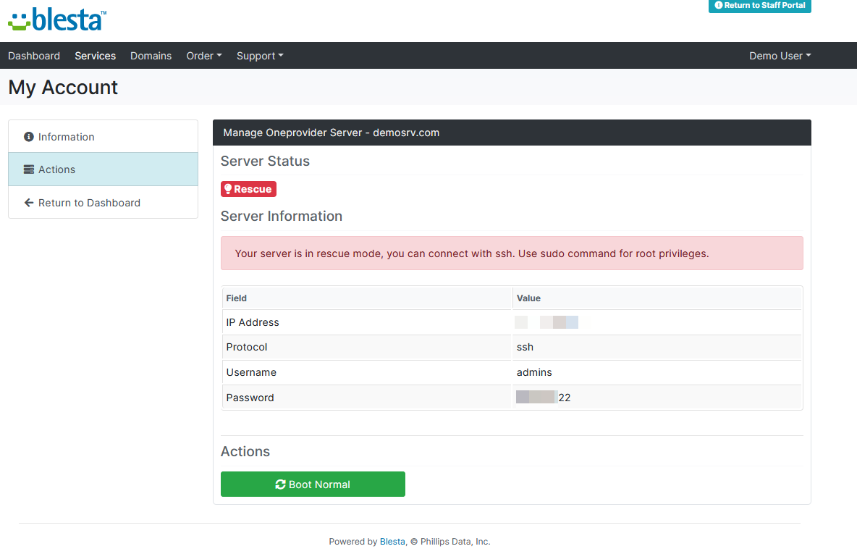857x554 pixels.
Task: Click the rescue mode alert message
Action: point(512,253)
